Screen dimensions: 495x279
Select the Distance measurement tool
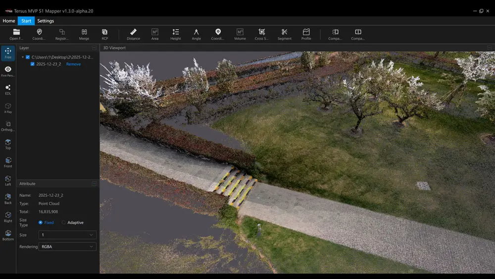133,34
